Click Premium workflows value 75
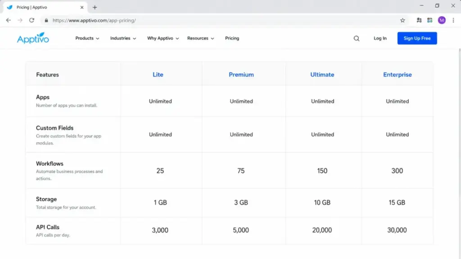 click(241, 170)
